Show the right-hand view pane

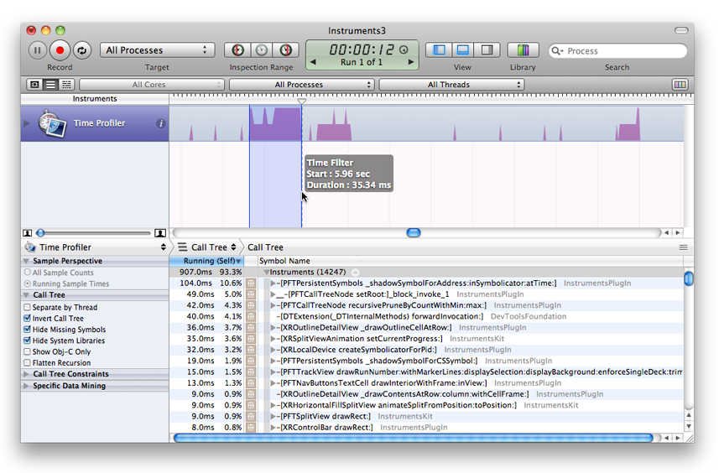coord(487,50)
